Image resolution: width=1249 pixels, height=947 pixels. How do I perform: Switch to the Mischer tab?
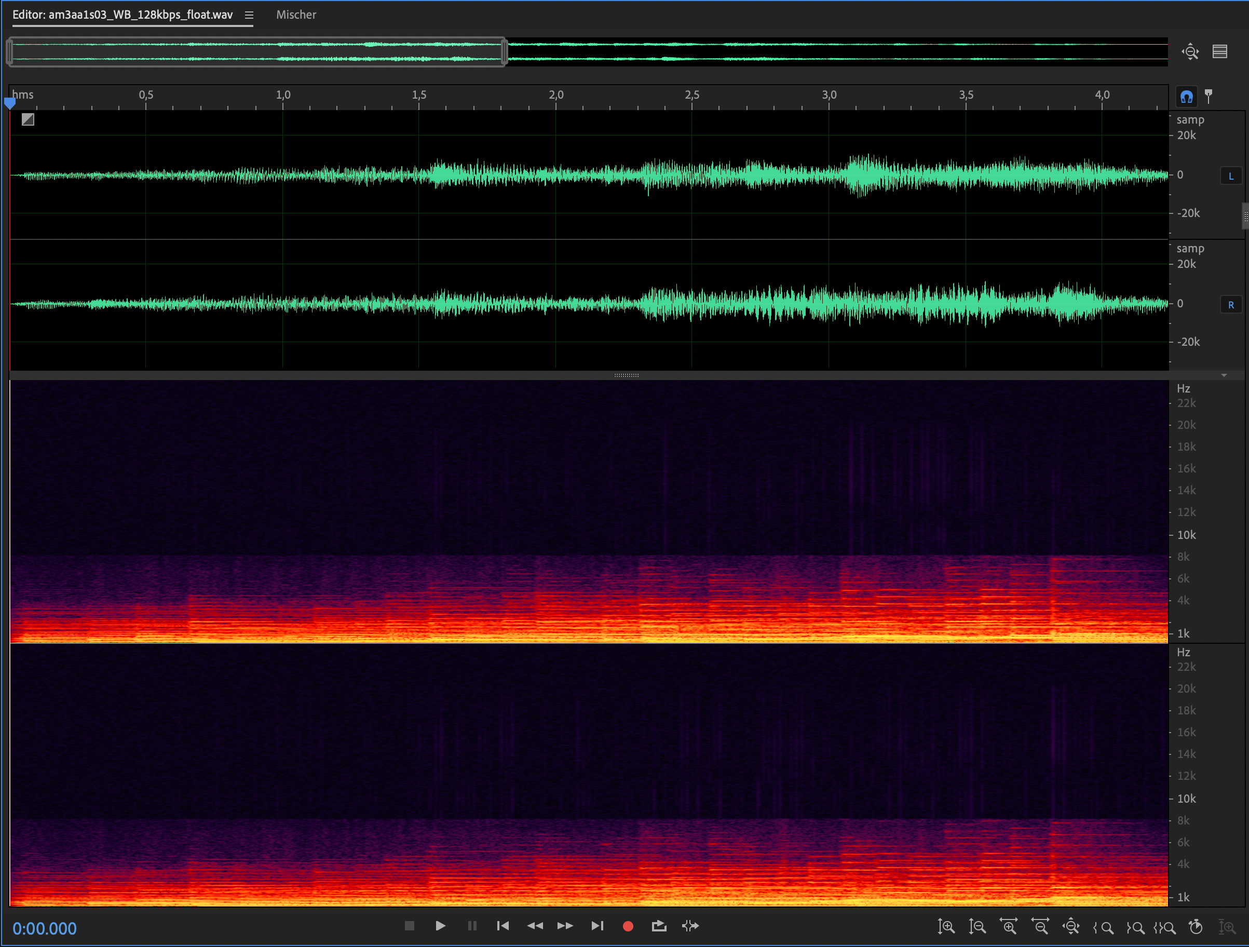pyautogui.click(x=296, y=15)
